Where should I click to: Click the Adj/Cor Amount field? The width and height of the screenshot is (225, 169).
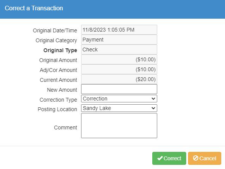tap(119, 69)
